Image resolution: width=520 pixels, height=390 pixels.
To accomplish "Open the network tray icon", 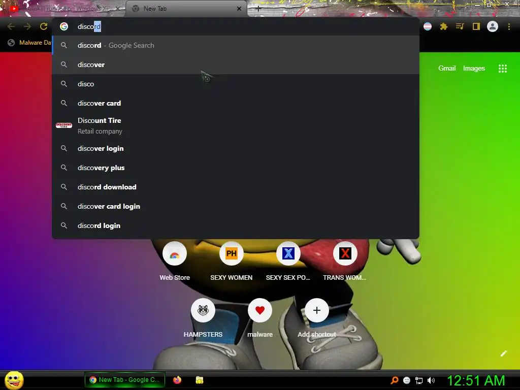I will (x=419, y=380).
